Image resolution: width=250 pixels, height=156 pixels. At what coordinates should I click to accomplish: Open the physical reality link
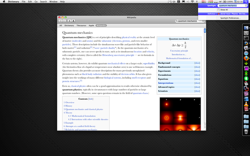click(129, 37)
